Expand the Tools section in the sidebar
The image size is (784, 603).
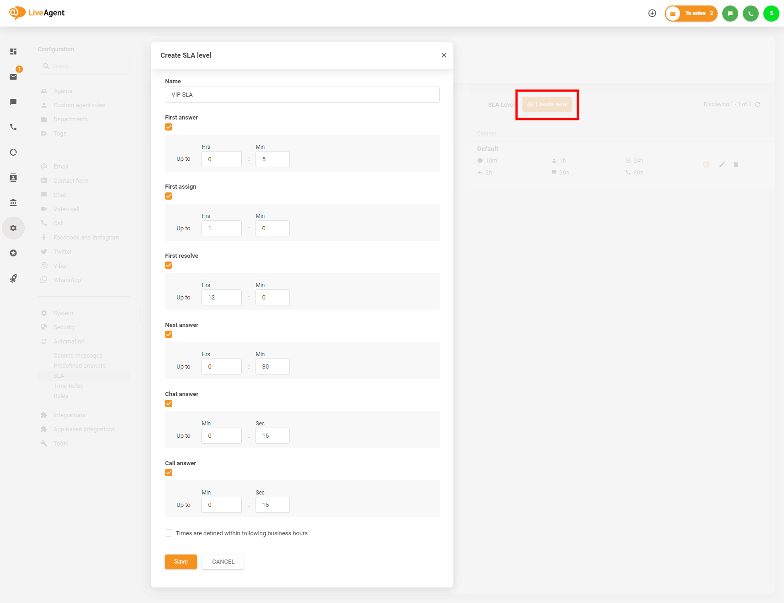point(60,443)
